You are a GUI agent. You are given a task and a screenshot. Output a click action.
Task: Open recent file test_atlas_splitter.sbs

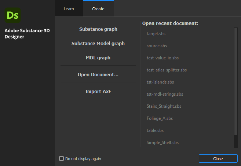pos(167,70)
